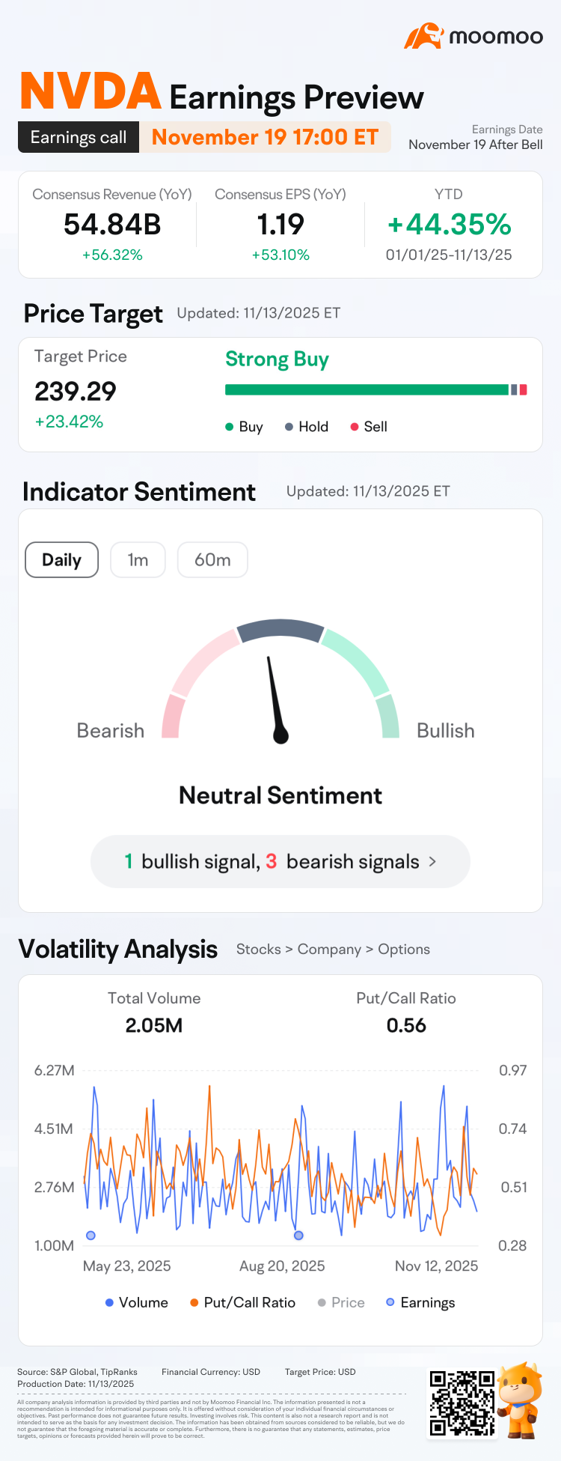Toggle the Price series visibility in legend
This screenshot has height=1461, width=561.
pyautogui.click(x=322, y=1302)
